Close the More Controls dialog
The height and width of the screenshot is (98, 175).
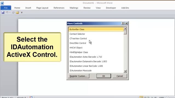126,23
